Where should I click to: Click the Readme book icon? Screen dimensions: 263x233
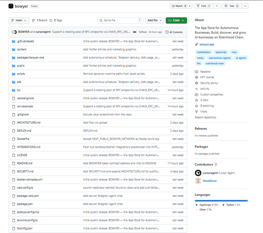point(196,72)
